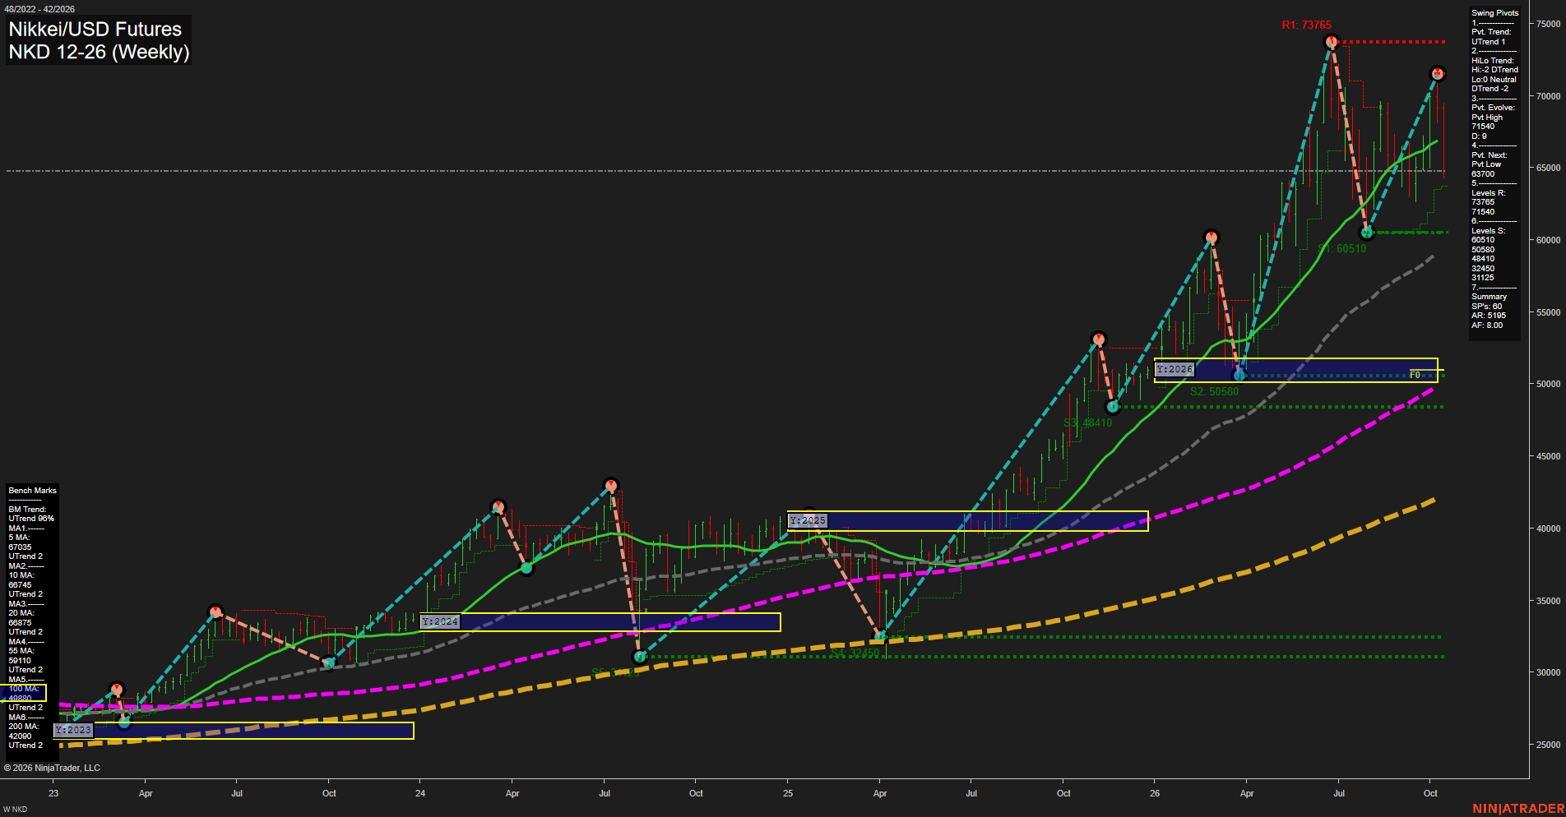Click the 'S3: 48410' support label
This screenshot has width=1566, height=817.
click(1087, 422)
